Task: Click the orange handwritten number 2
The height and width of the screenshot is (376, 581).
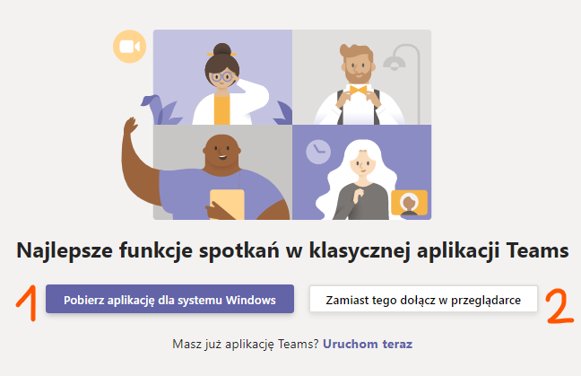Action: [559, 307]
